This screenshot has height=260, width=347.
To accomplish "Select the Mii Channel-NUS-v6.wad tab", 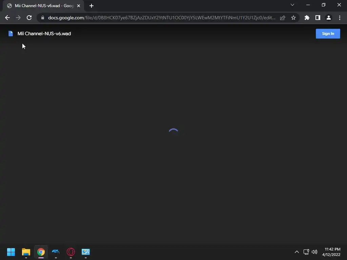I will click(43, 6).
